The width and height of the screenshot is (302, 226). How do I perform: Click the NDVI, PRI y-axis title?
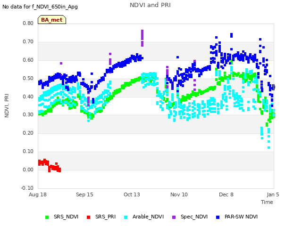click(7, 105)
